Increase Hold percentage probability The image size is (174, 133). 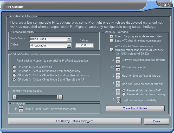click(119, 98)
